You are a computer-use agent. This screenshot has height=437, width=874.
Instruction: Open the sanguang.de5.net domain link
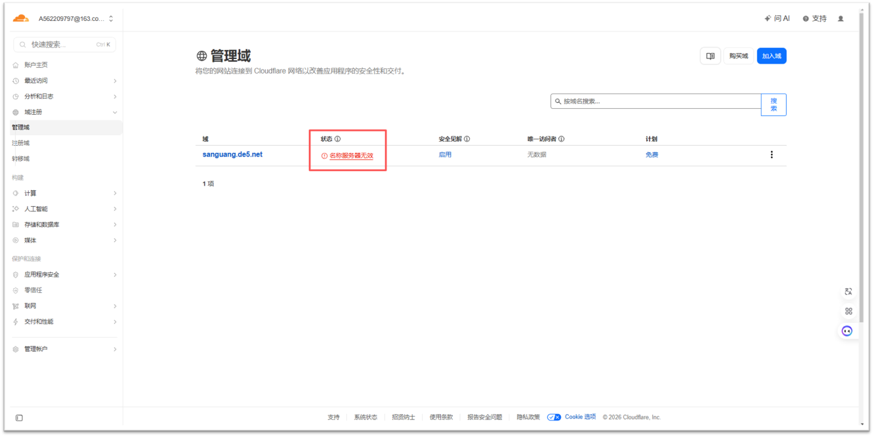(x=232, y=155)
